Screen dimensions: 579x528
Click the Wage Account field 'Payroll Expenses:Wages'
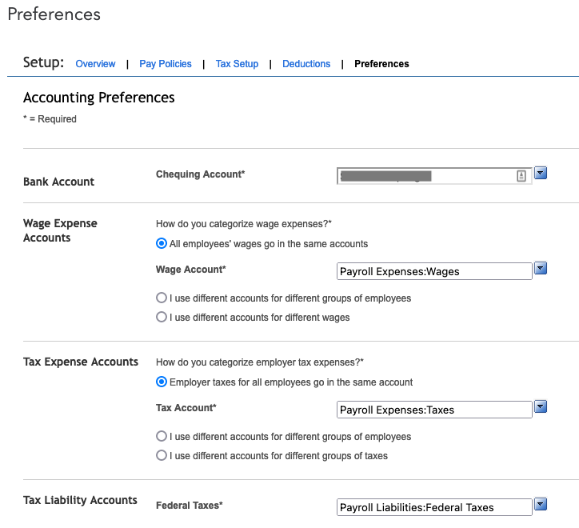(434, 271)
